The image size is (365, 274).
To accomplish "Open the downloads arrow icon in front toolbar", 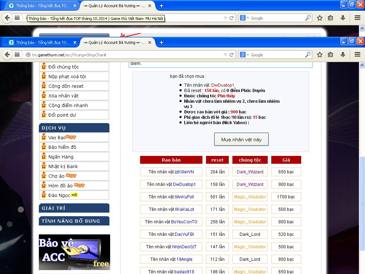I will tap(343, 55).
